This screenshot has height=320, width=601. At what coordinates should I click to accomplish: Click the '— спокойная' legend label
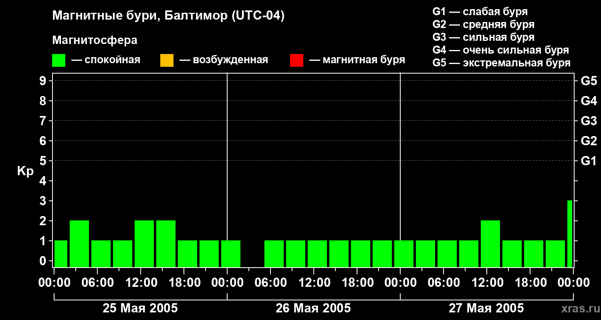(106, 60)
